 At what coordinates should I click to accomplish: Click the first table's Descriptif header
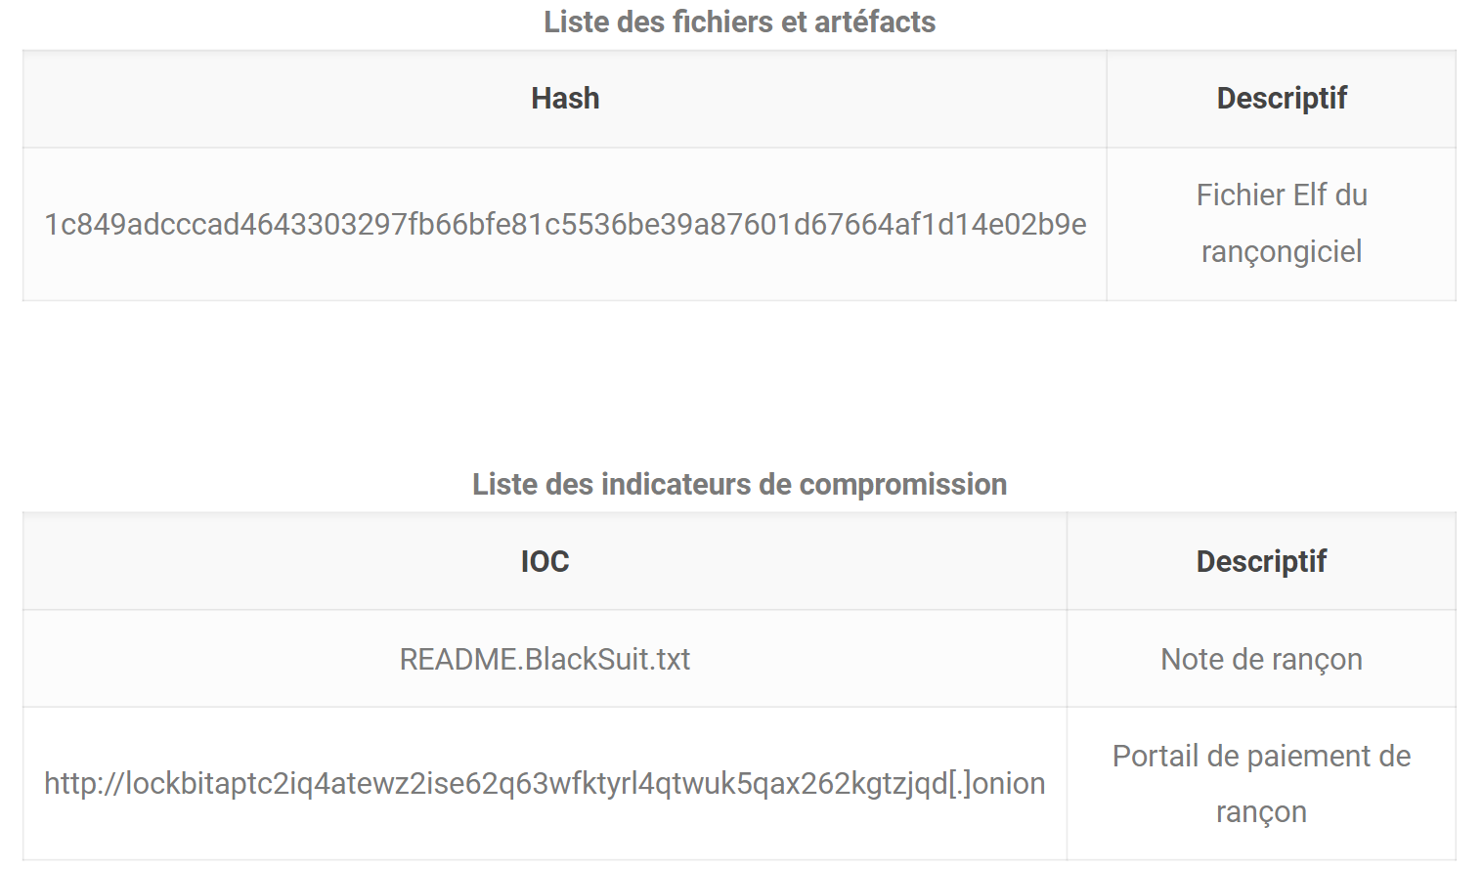(1282, 99)
